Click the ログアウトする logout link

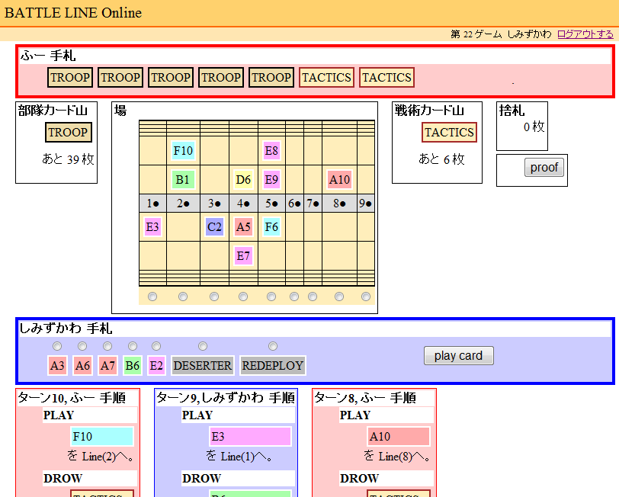coord(585,34)
